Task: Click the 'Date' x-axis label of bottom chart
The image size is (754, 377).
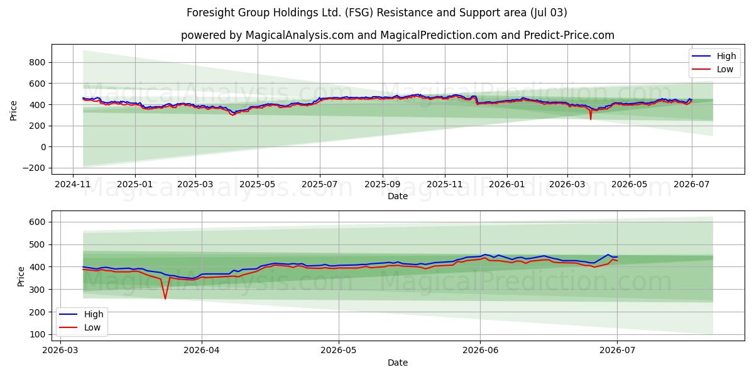Action: click(398, 363)
